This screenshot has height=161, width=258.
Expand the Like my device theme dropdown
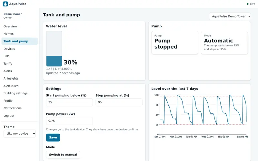[20, 134]
